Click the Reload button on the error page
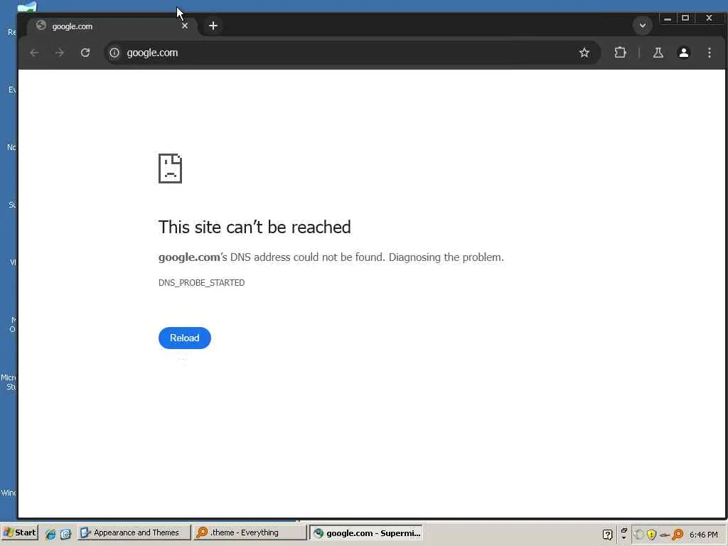 click(184, 338)
